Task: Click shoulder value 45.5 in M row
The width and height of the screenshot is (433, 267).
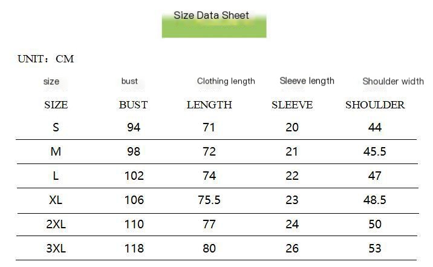Action: coord(375,152)
